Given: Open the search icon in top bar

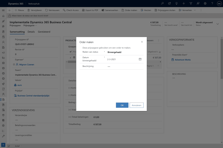Looking at the screenshot, I should pyautogui.click(x=162, y=4).
